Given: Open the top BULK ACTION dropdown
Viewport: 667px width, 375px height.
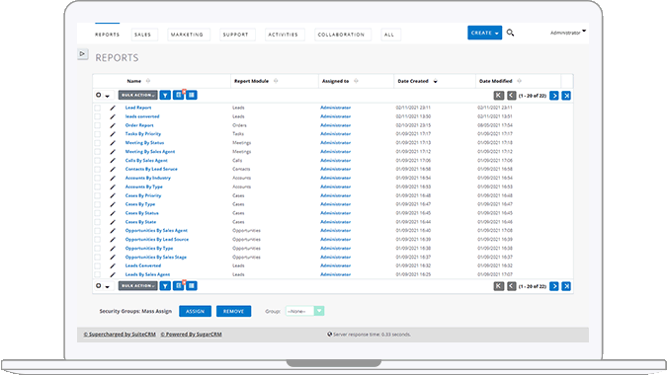Looking at the screenshot, I should [x=137, y=95].
